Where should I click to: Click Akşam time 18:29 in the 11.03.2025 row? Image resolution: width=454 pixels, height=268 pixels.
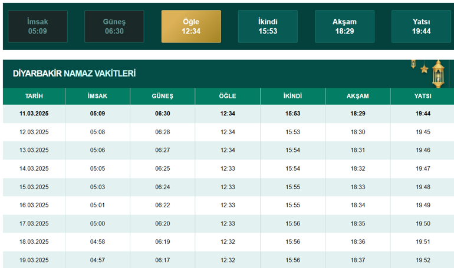[358, 114]
